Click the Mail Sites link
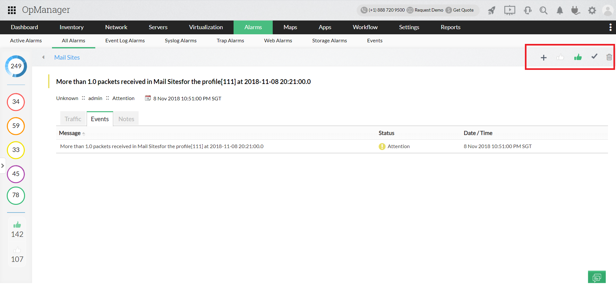This screenshot has width=616, height=284. [67, 58]
